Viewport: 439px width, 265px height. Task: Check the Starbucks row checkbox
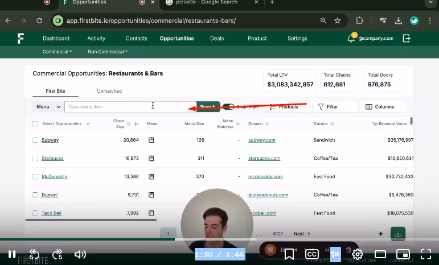point(35,158)
